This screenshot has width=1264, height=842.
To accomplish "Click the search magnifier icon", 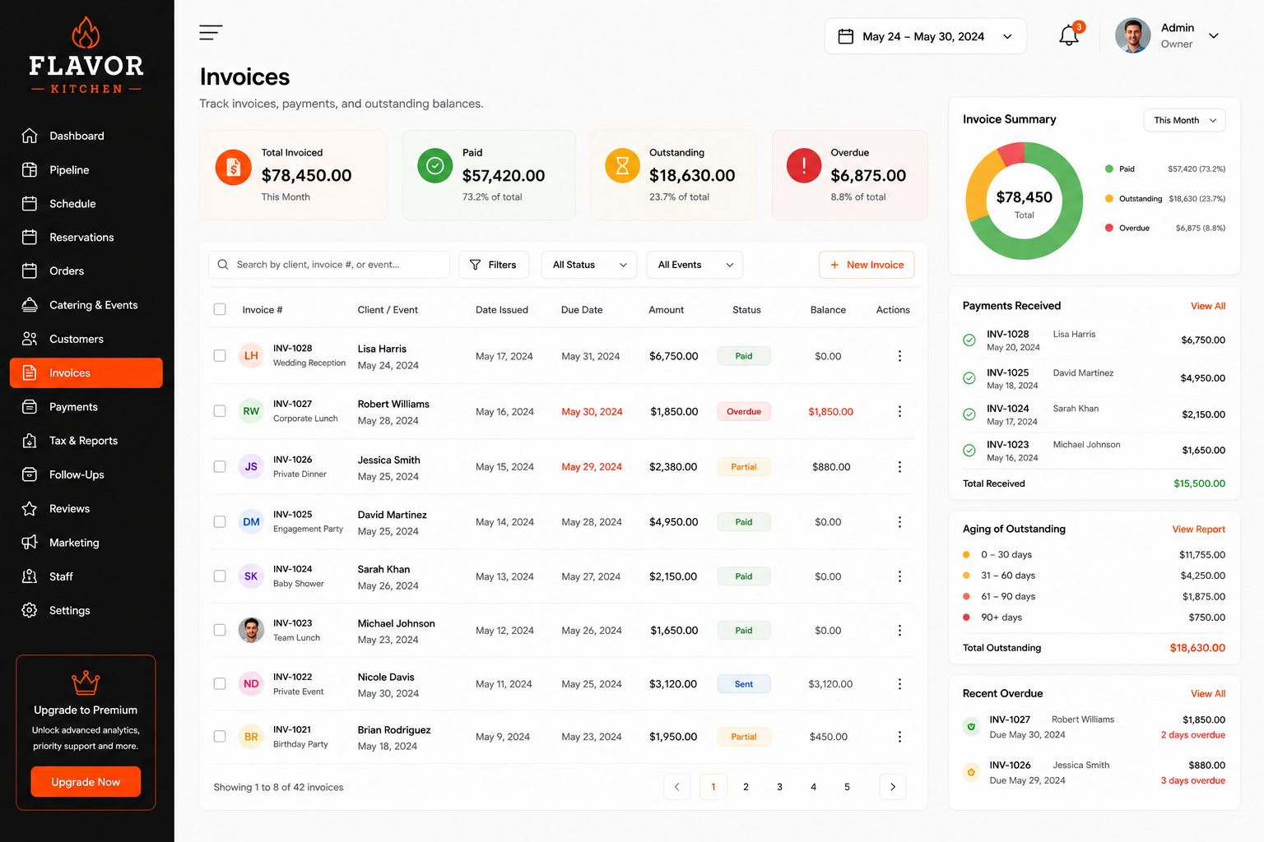I will pyautogui.click(x=223, y=265).
